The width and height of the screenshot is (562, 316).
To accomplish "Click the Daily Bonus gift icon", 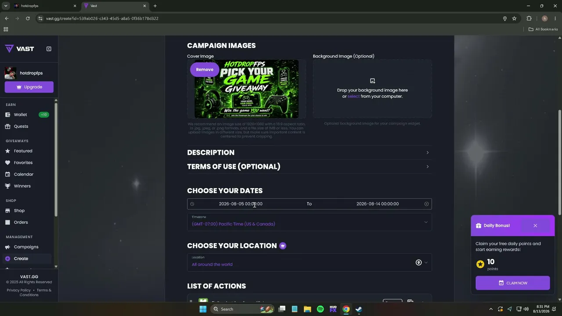I will (479, 226).
